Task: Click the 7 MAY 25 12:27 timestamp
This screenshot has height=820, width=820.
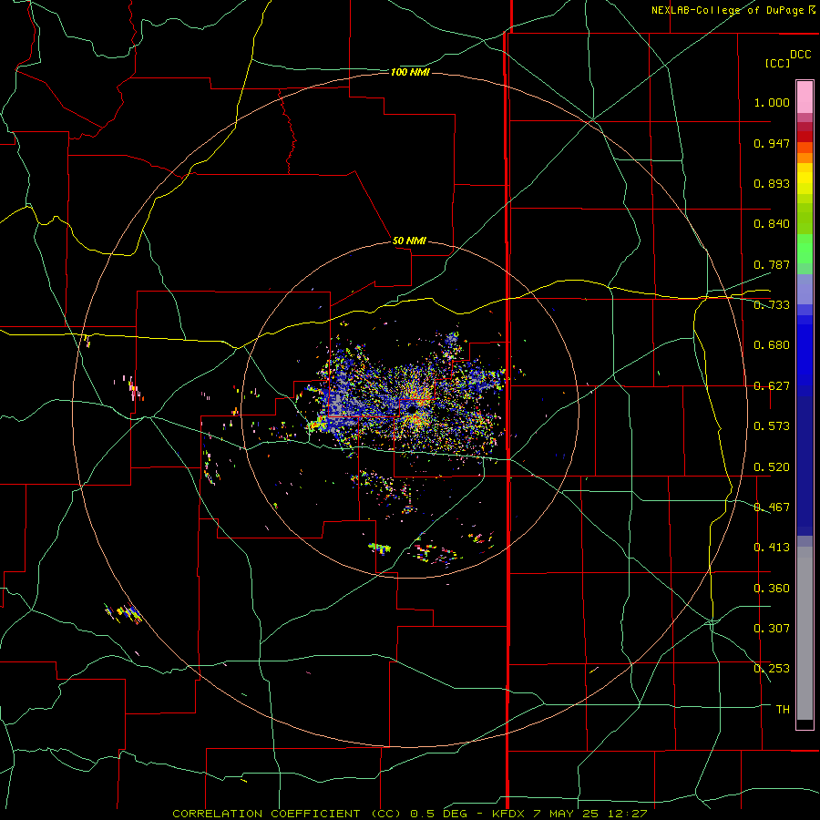Action: [x=590, y=814]
